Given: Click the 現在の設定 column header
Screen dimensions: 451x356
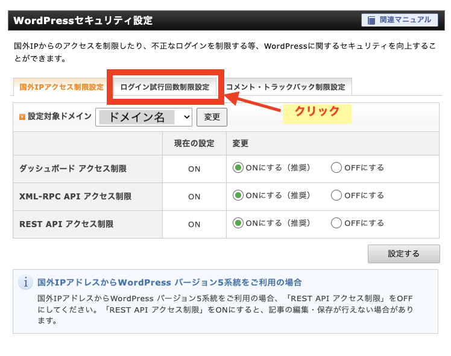Looking at the screenshot, I should 194,143.
